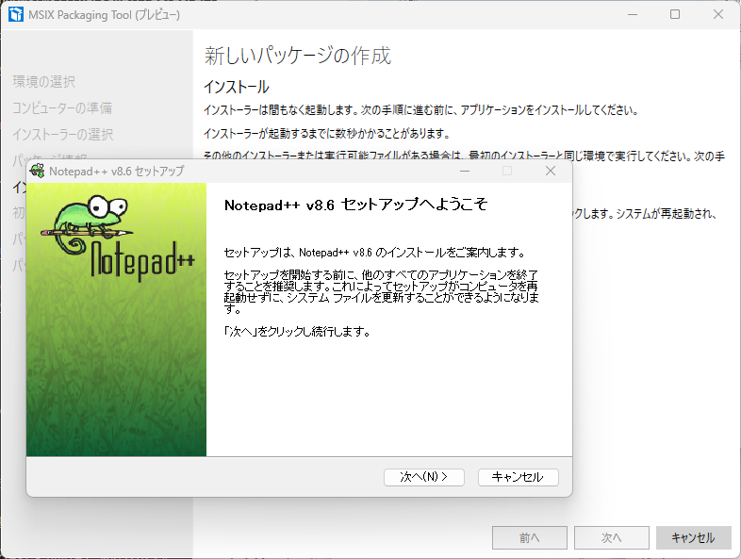Close the Notepad++ v8.6 setup dialog
Screen dimensions: 741x559
pyautogui.click(x=551, y=171)
